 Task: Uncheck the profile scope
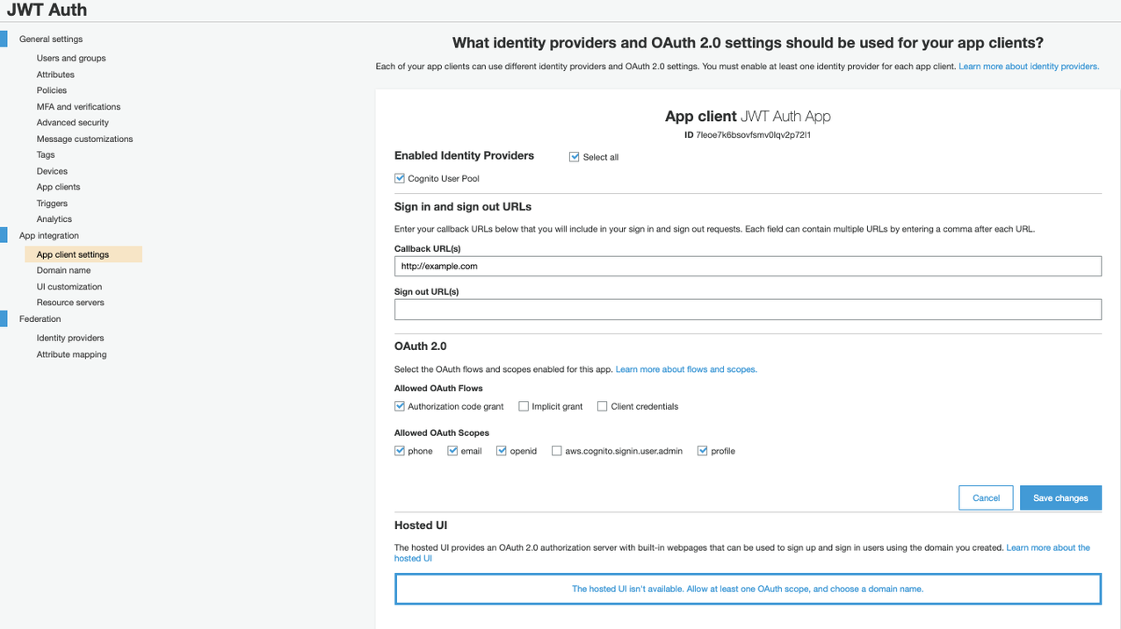tap(702, 450)
